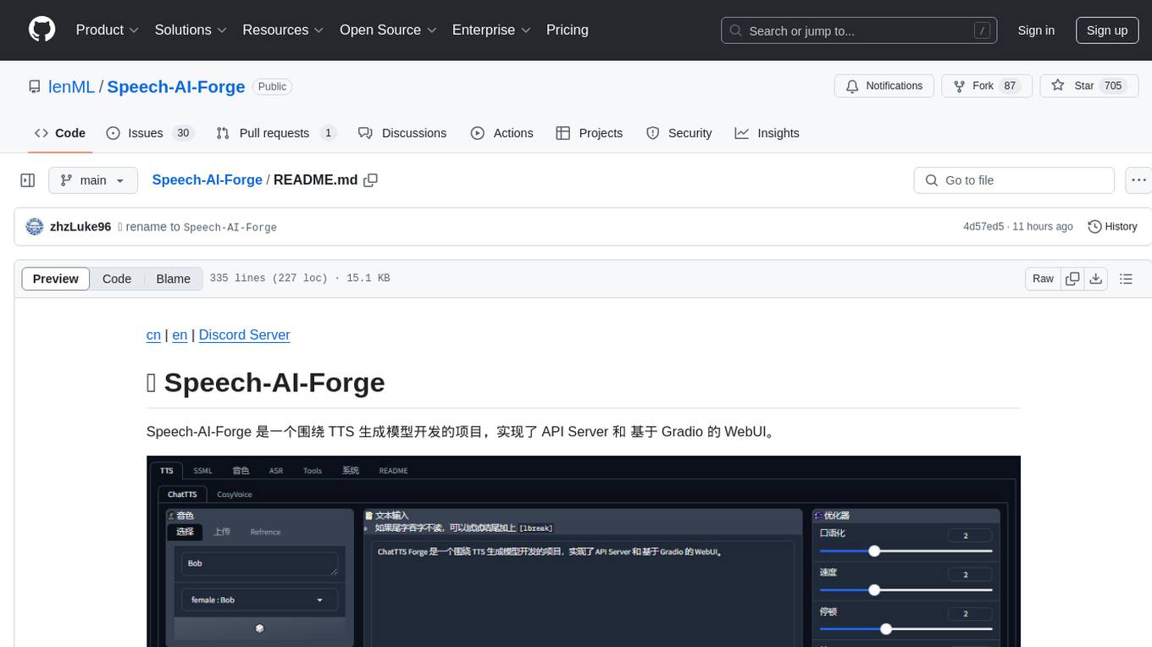1152x647 pixels.
Task: Go to Speech-AI-Forge breadcrumb folder
Action: tap(207, 180)
